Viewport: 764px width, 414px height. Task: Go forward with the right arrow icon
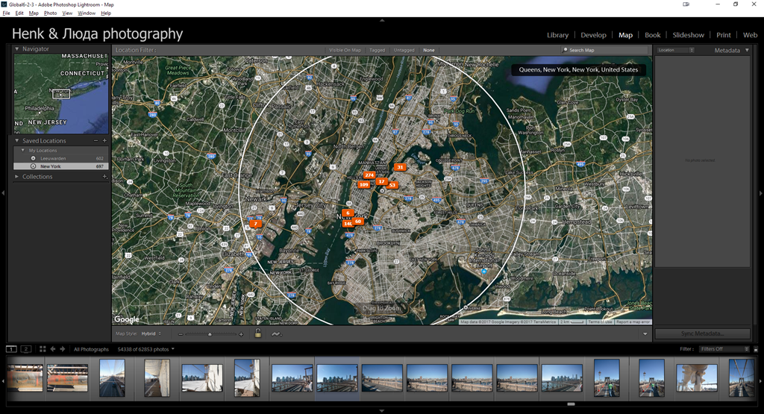tap(63, 349)
